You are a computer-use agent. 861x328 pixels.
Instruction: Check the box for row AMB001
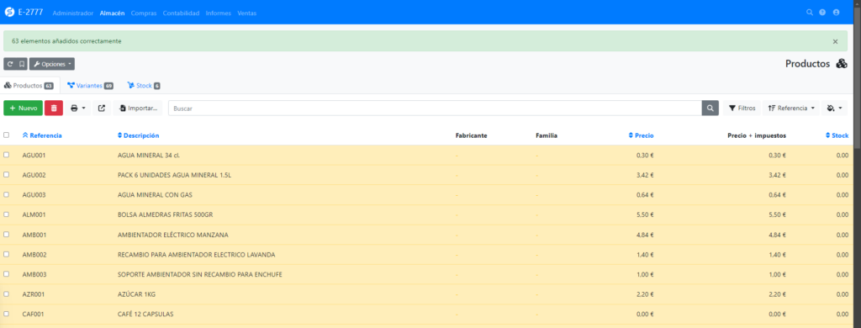(6, 234)
